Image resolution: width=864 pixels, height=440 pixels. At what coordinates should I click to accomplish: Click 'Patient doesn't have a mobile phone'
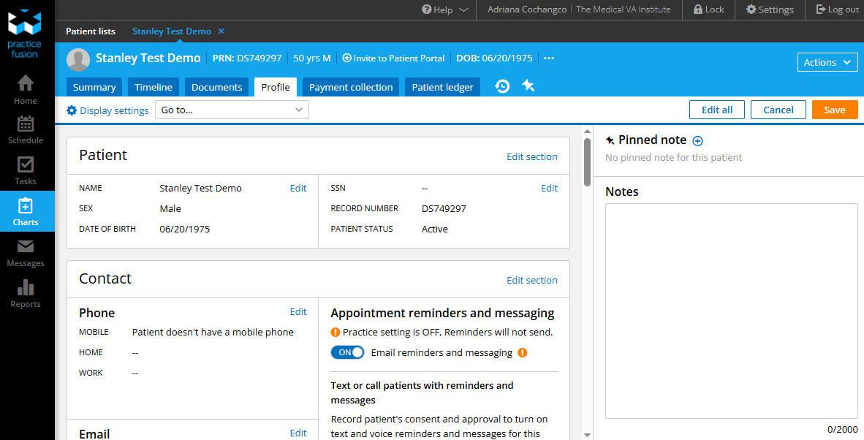213,332
